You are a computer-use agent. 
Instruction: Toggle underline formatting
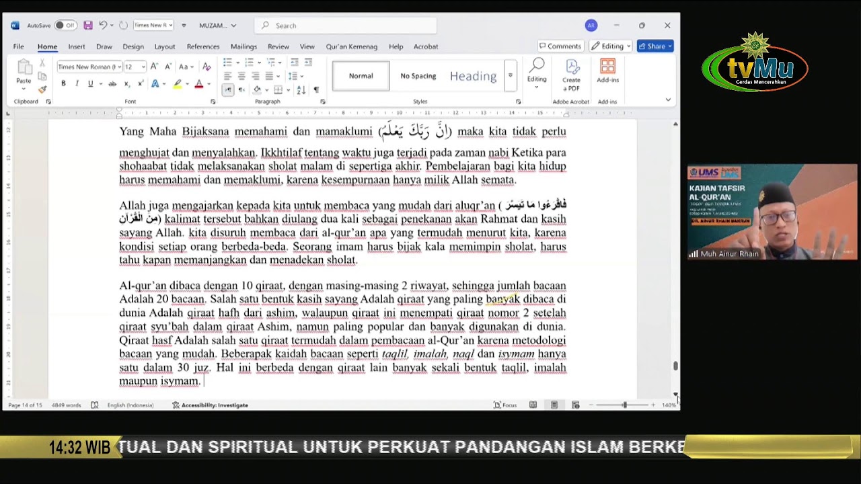(90, 84)
